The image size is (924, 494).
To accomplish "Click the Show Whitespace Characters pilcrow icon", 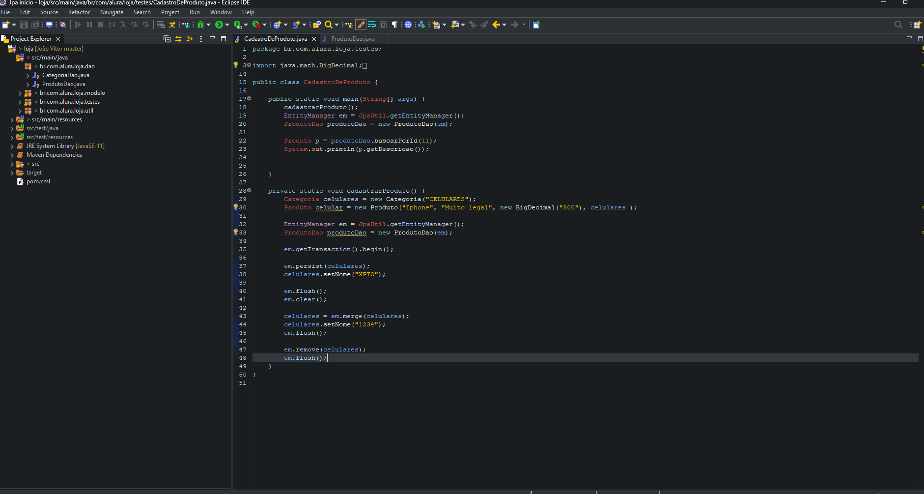I will click(x=394, y=25).
